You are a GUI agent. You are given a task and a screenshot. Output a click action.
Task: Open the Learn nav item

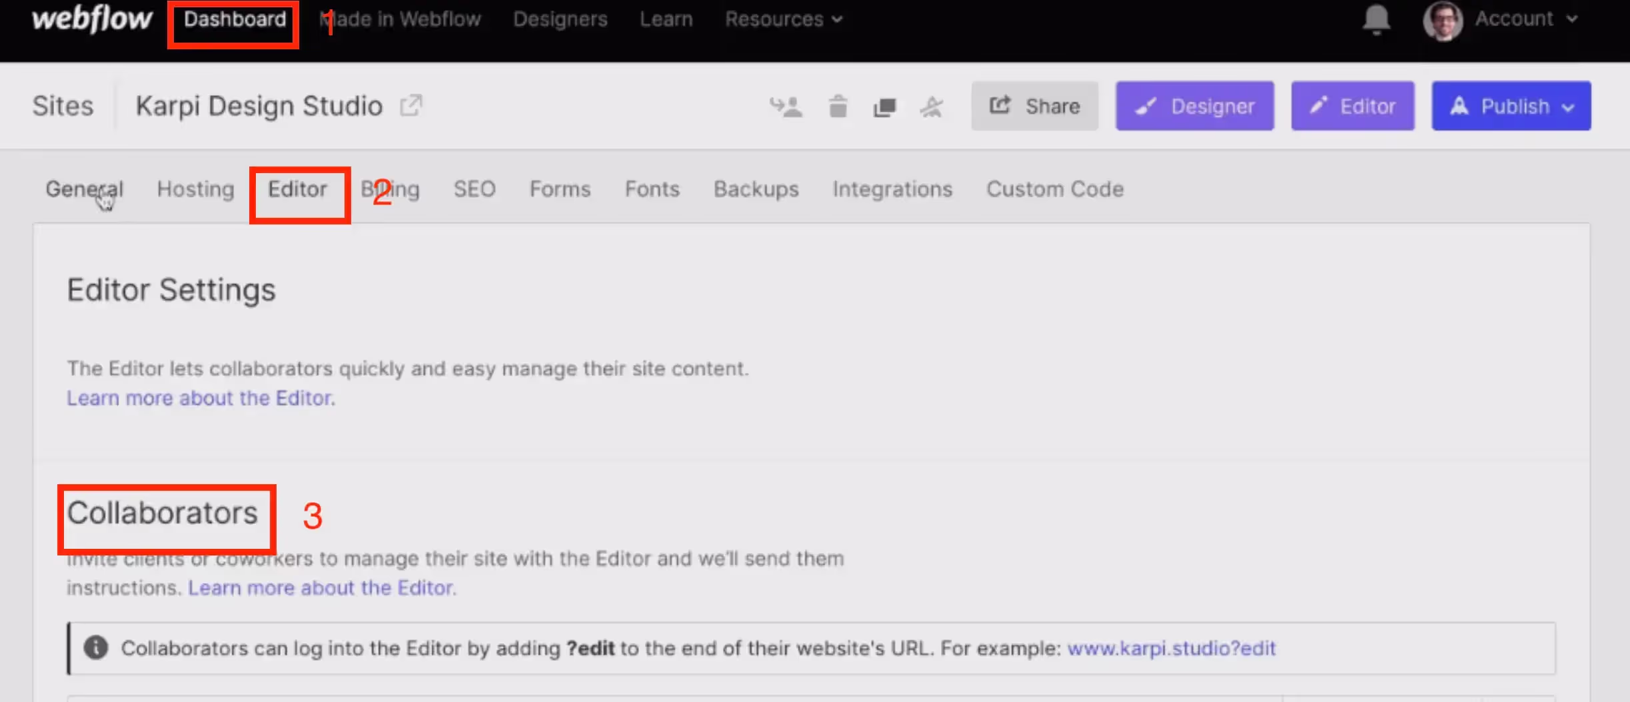coord(666,19)
